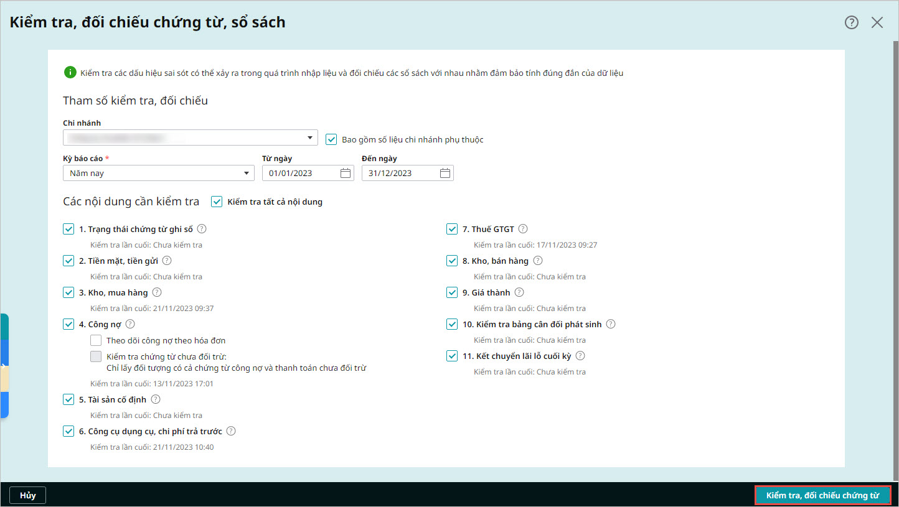Click the help icon beside Kiểm tra bảng cân đối phát sinh
This screenshot has width=899, height=507.
point(611,324)
